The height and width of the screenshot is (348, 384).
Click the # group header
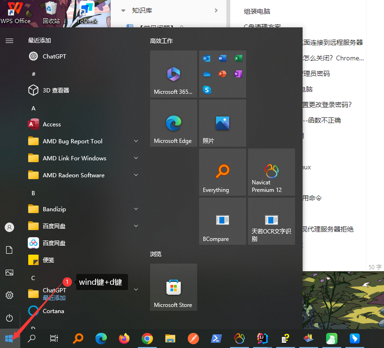[x=33, y=74]
